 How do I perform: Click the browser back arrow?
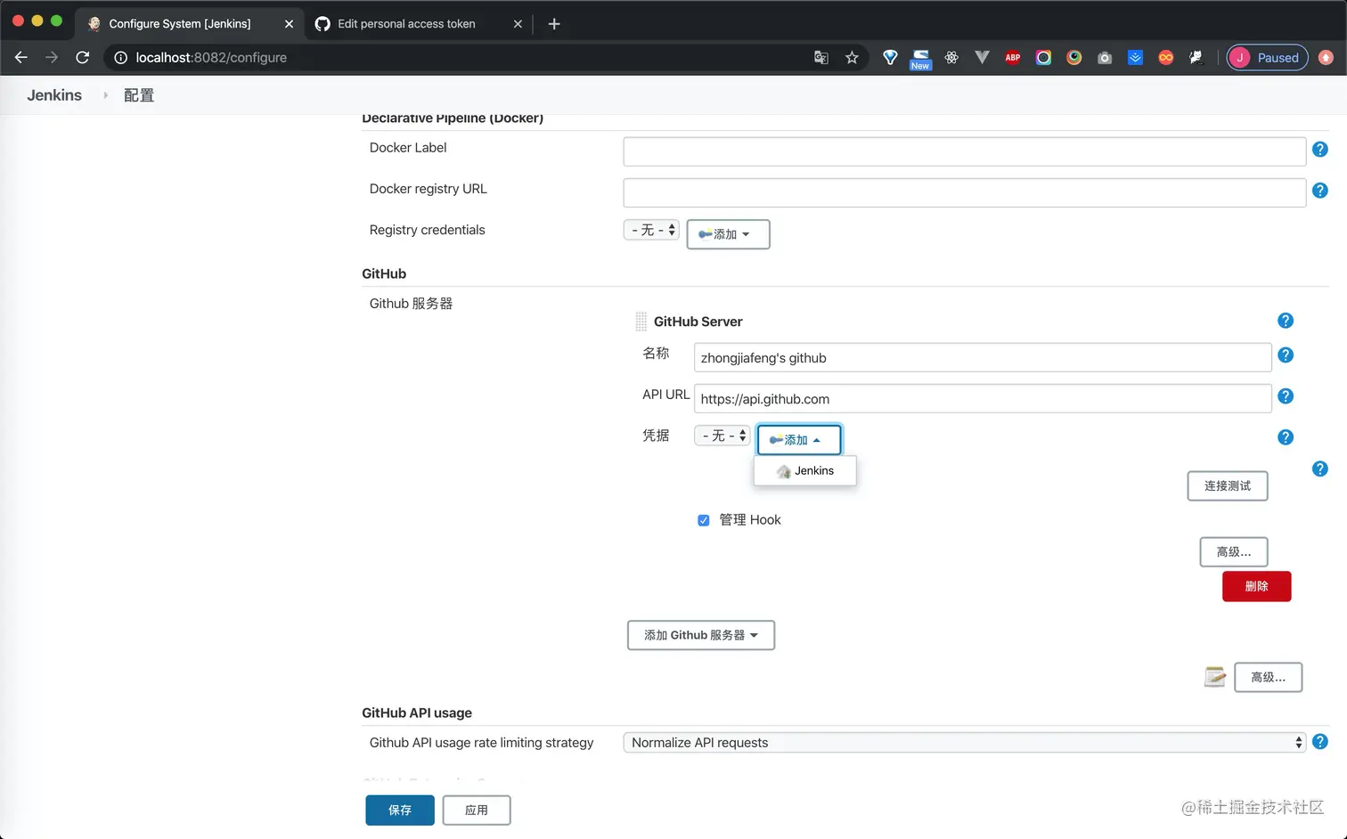pyautogui.click(x=21, y=58)
